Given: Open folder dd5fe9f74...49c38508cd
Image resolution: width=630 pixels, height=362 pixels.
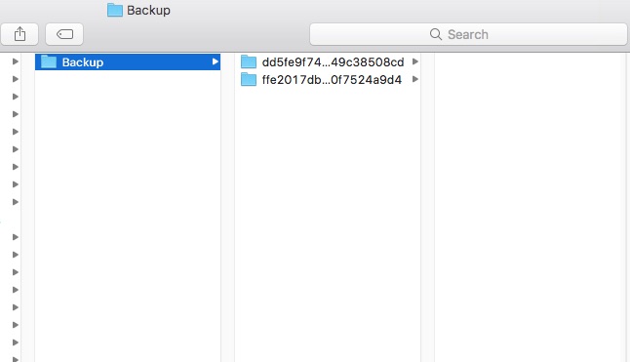Looking at the screenshot, I should click(x=328, y=61).
